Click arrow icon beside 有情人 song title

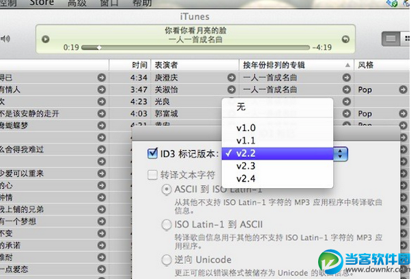point(102,89)
